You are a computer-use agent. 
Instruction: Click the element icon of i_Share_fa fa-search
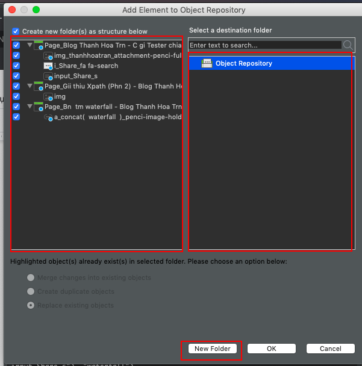pyautogui.click(x=48, y=66)
